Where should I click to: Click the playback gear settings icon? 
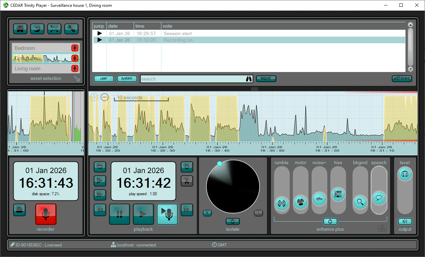(187, 167)
